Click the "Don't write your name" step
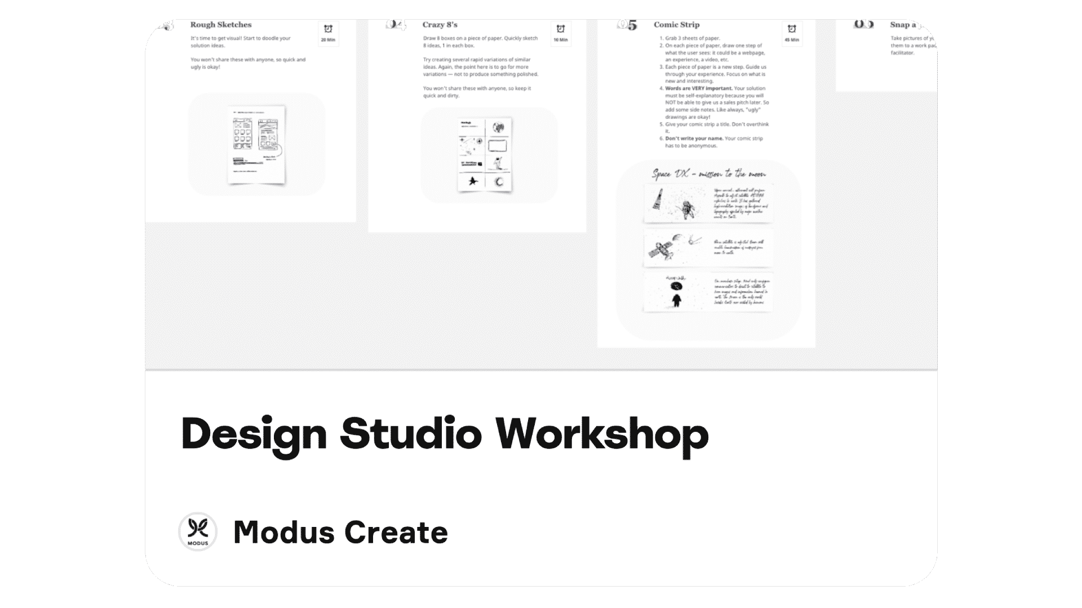The image size is (1082, 608). [712, 142]
